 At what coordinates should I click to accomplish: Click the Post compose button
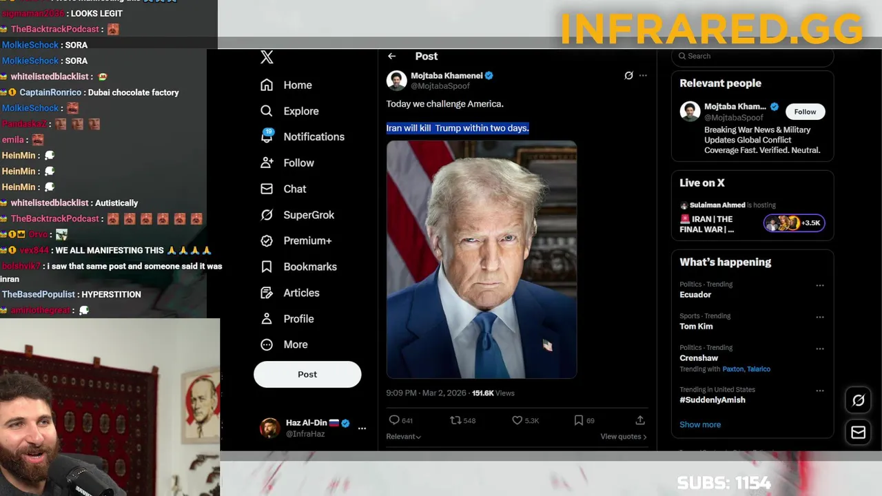tap(307, 374)
